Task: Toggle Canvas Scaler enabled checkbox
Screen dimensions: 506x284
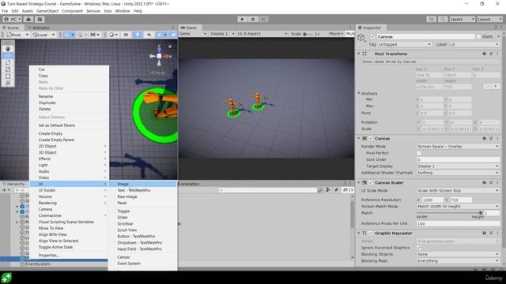Action: pos(371,182)
